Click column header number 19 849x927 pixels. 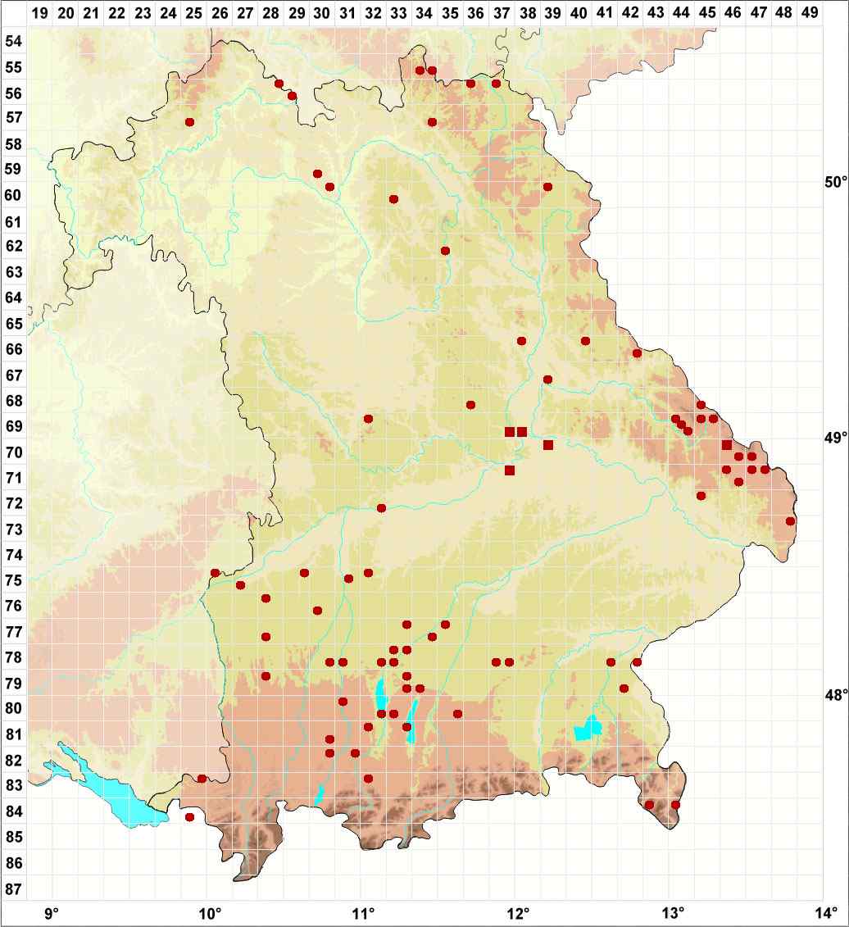coord(40,14)
